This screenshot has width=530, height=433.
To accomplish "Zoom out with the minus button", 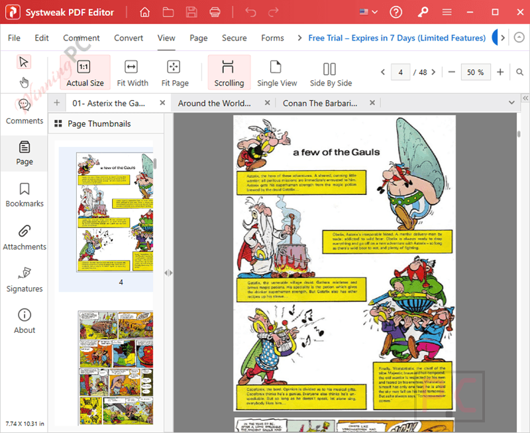I will (452, 72).
